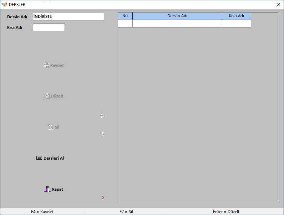Click the Kapat exit door icon
This screenshot has width=284, height=215.
tap(47, 189)
